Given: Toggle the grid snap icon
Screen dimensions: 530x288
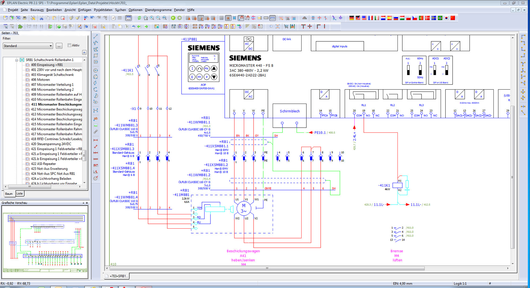Looking at the screenshot, I should click(228, 18).
